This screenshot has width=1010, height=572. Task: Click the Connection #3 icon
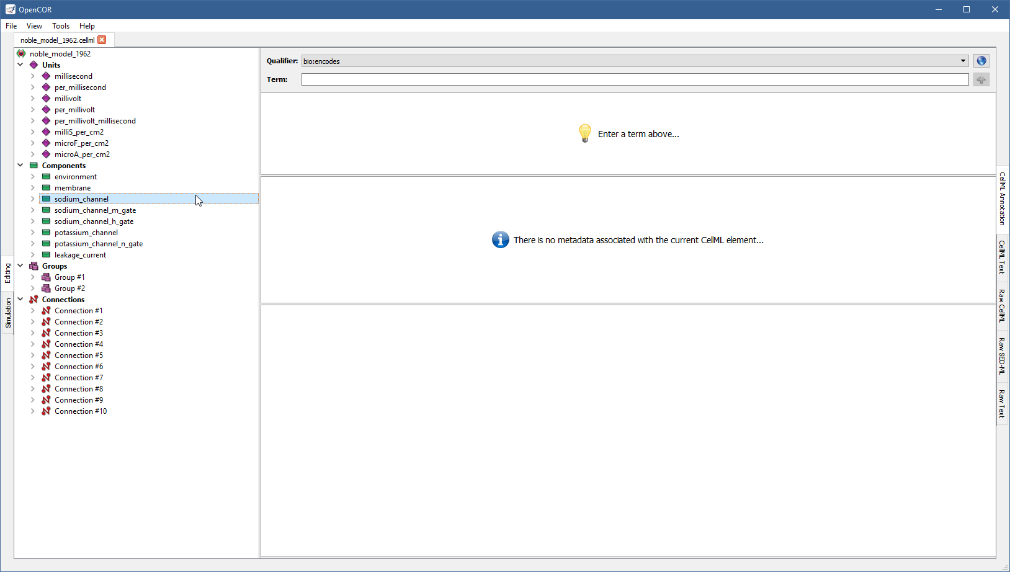tap(46, 333)
